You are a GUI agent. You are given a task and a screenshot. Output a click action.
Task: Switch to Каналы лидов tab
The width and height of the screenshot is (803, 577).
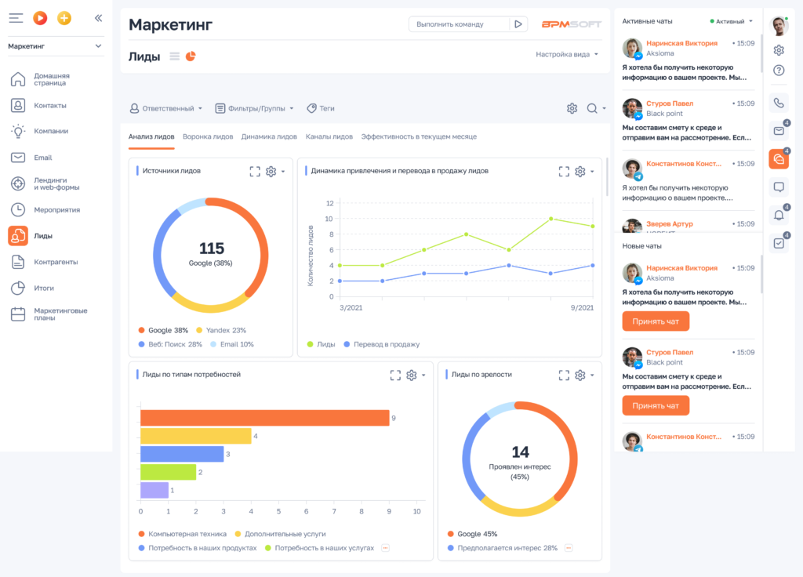coord(329,136)
